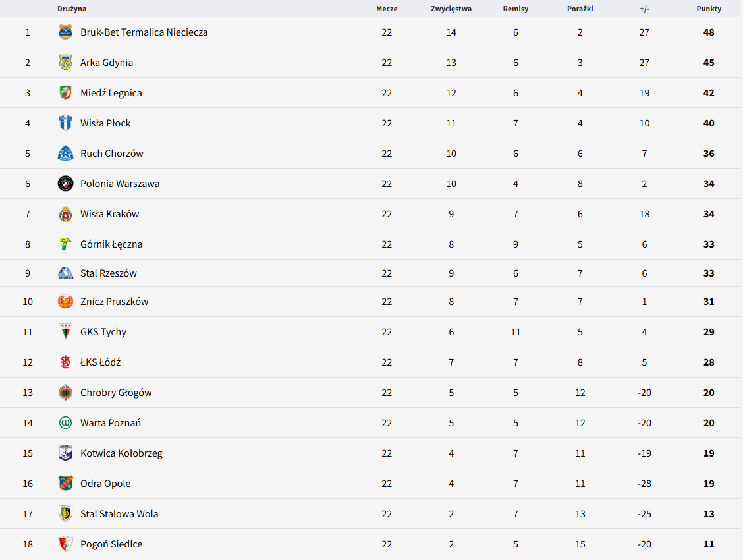Click the Odra Opole club crest
The height and width of the screenshot is (560, 743).
click(65, 484)
